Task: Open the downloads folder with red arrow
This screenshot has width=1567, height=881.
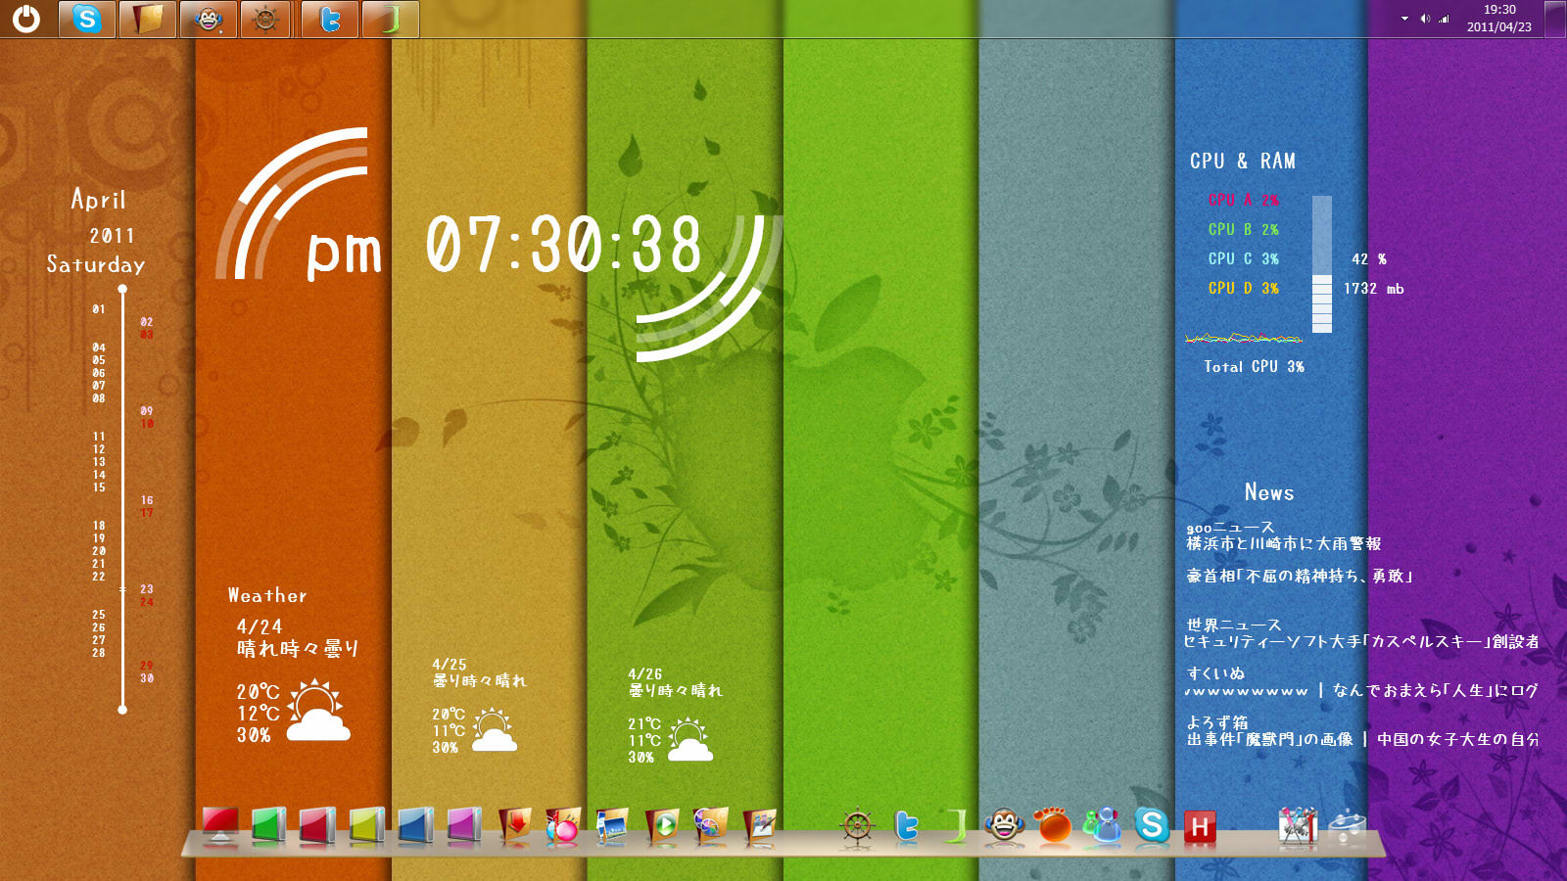Action: (x=514, y=826)
